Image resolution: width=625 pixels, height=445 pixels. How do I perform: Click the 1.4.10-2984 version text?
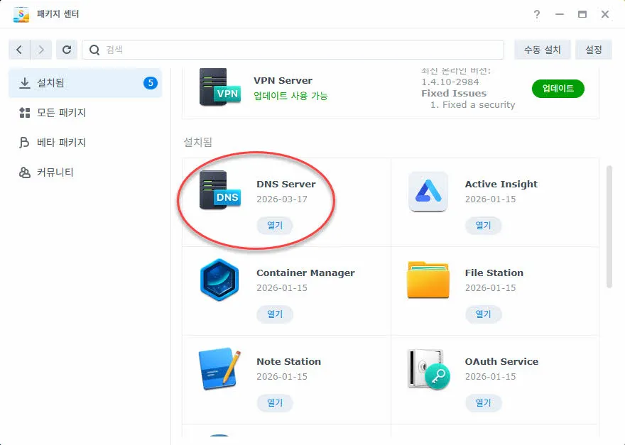[450, 82]
